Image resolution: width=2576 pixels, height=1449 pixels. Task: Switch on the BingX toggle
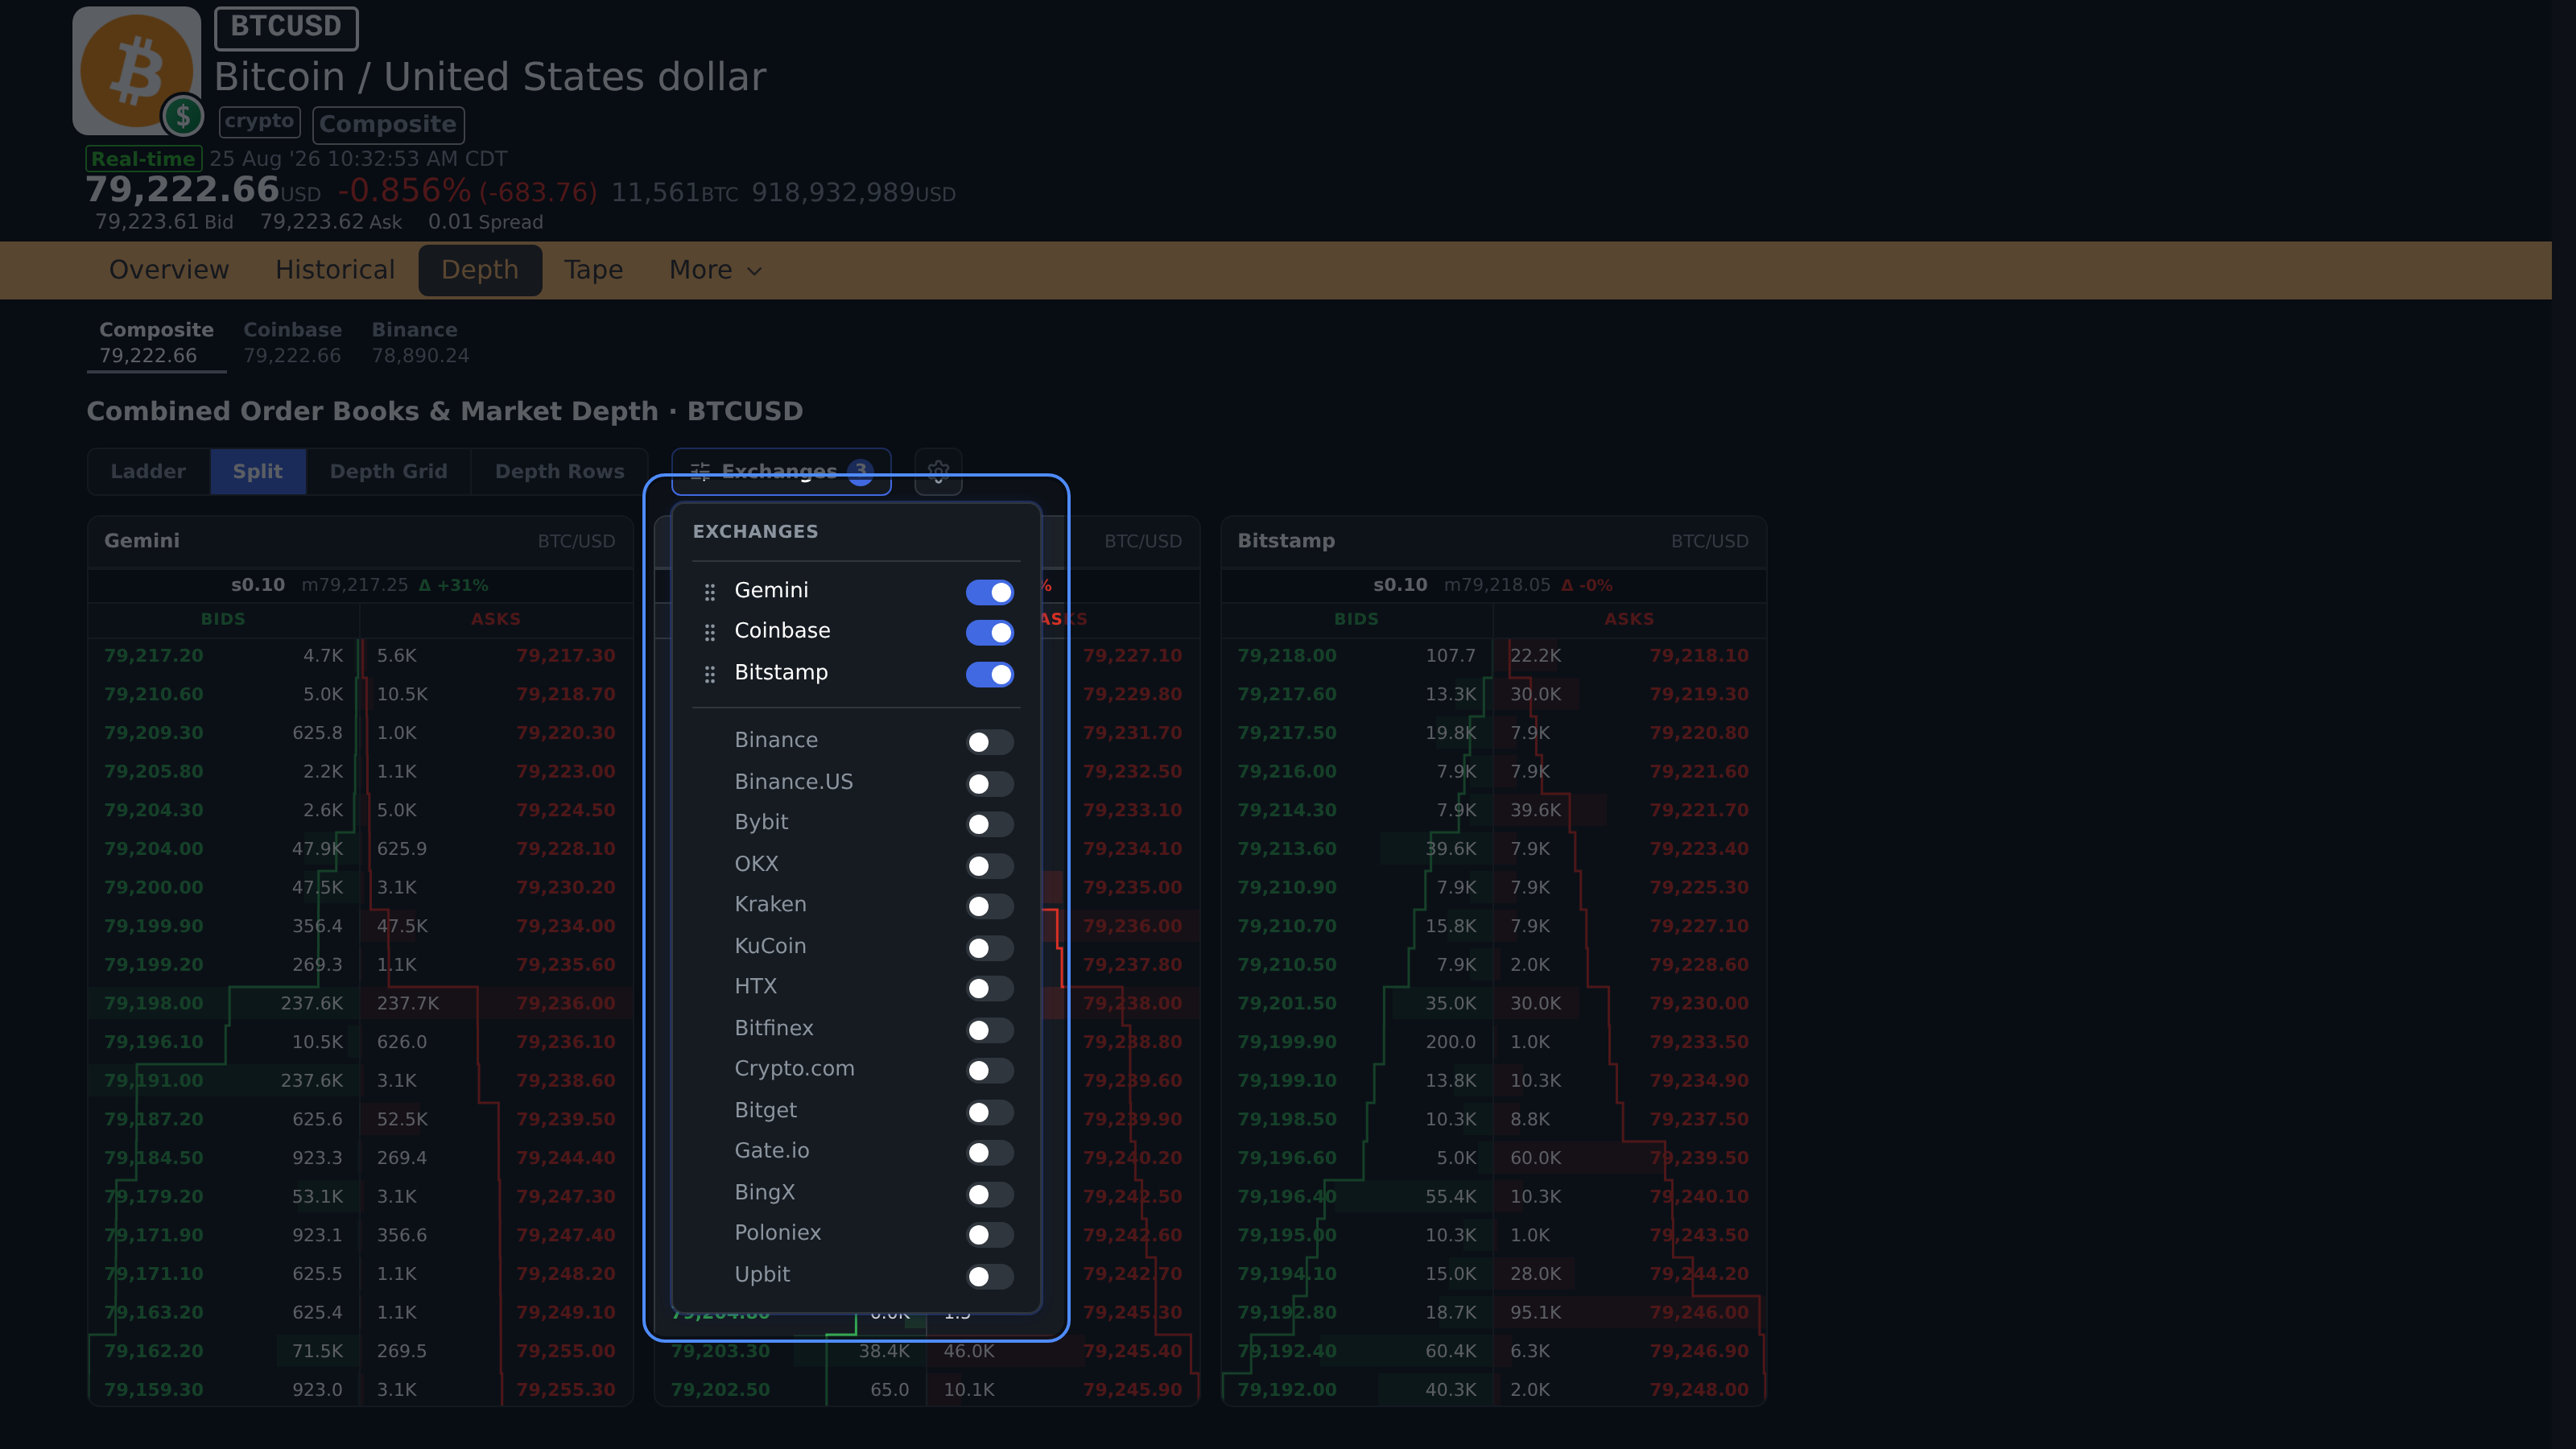coord(989,1194)
